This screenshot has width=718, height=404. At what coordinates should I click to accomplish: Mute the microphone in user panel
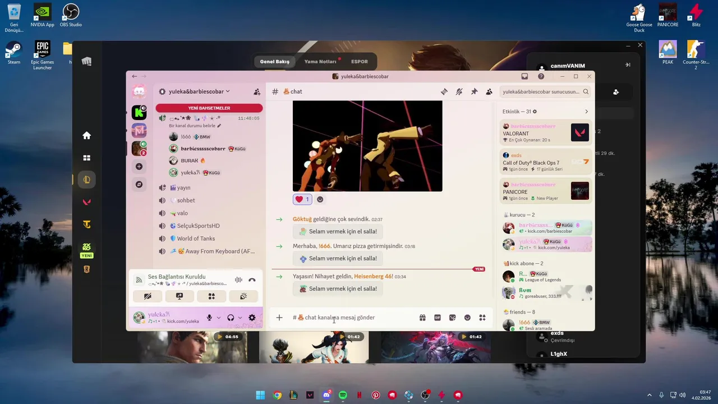(209, 318)
